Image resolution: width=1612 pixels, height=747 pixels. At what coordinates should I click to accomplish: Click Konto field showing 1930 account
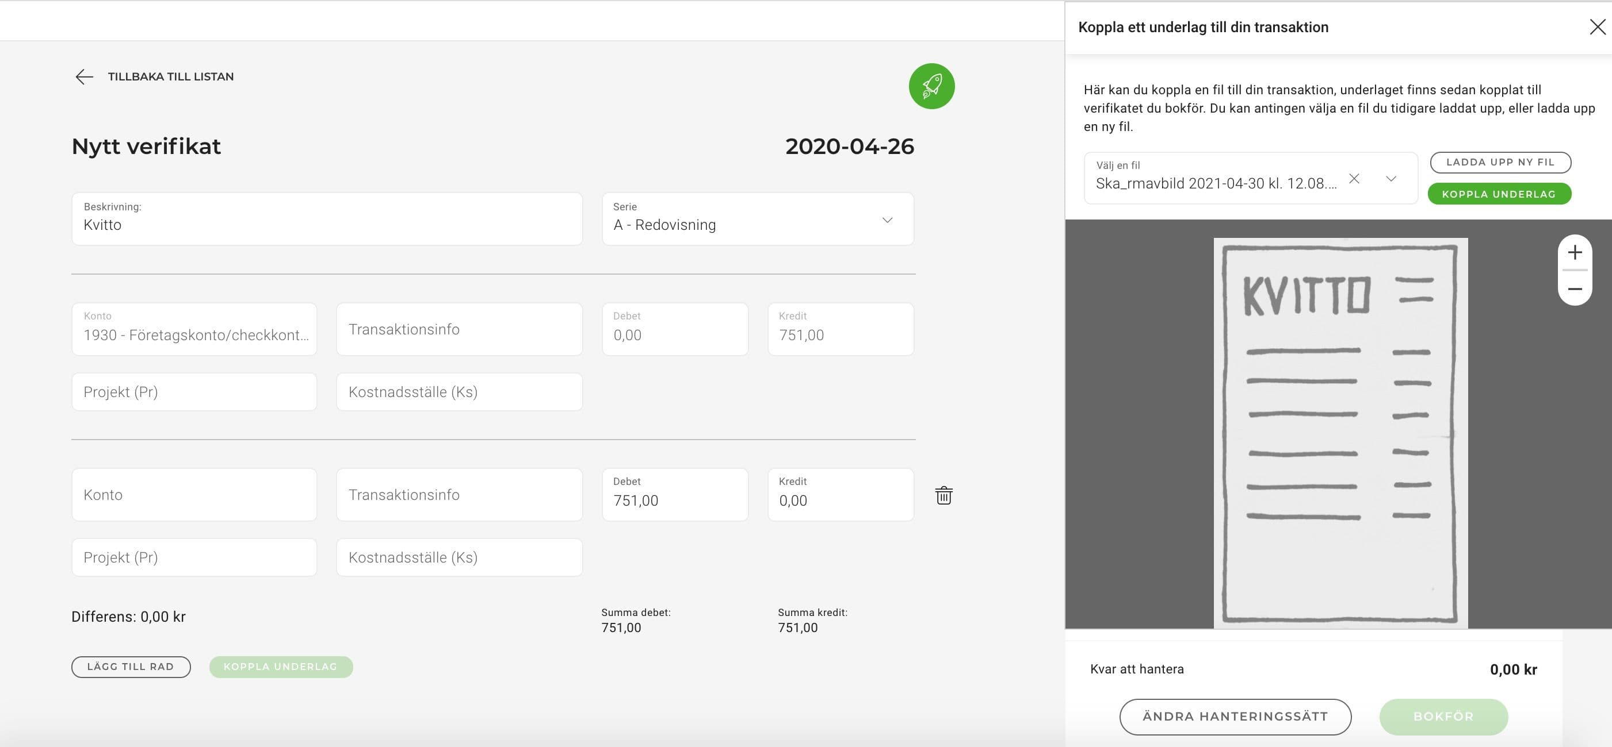pos(194,329)
